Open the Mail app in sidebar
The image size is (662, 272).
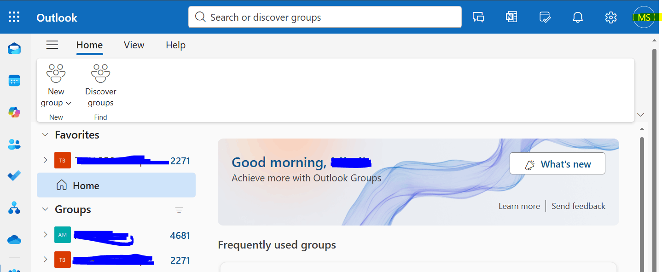pos(14,48)
